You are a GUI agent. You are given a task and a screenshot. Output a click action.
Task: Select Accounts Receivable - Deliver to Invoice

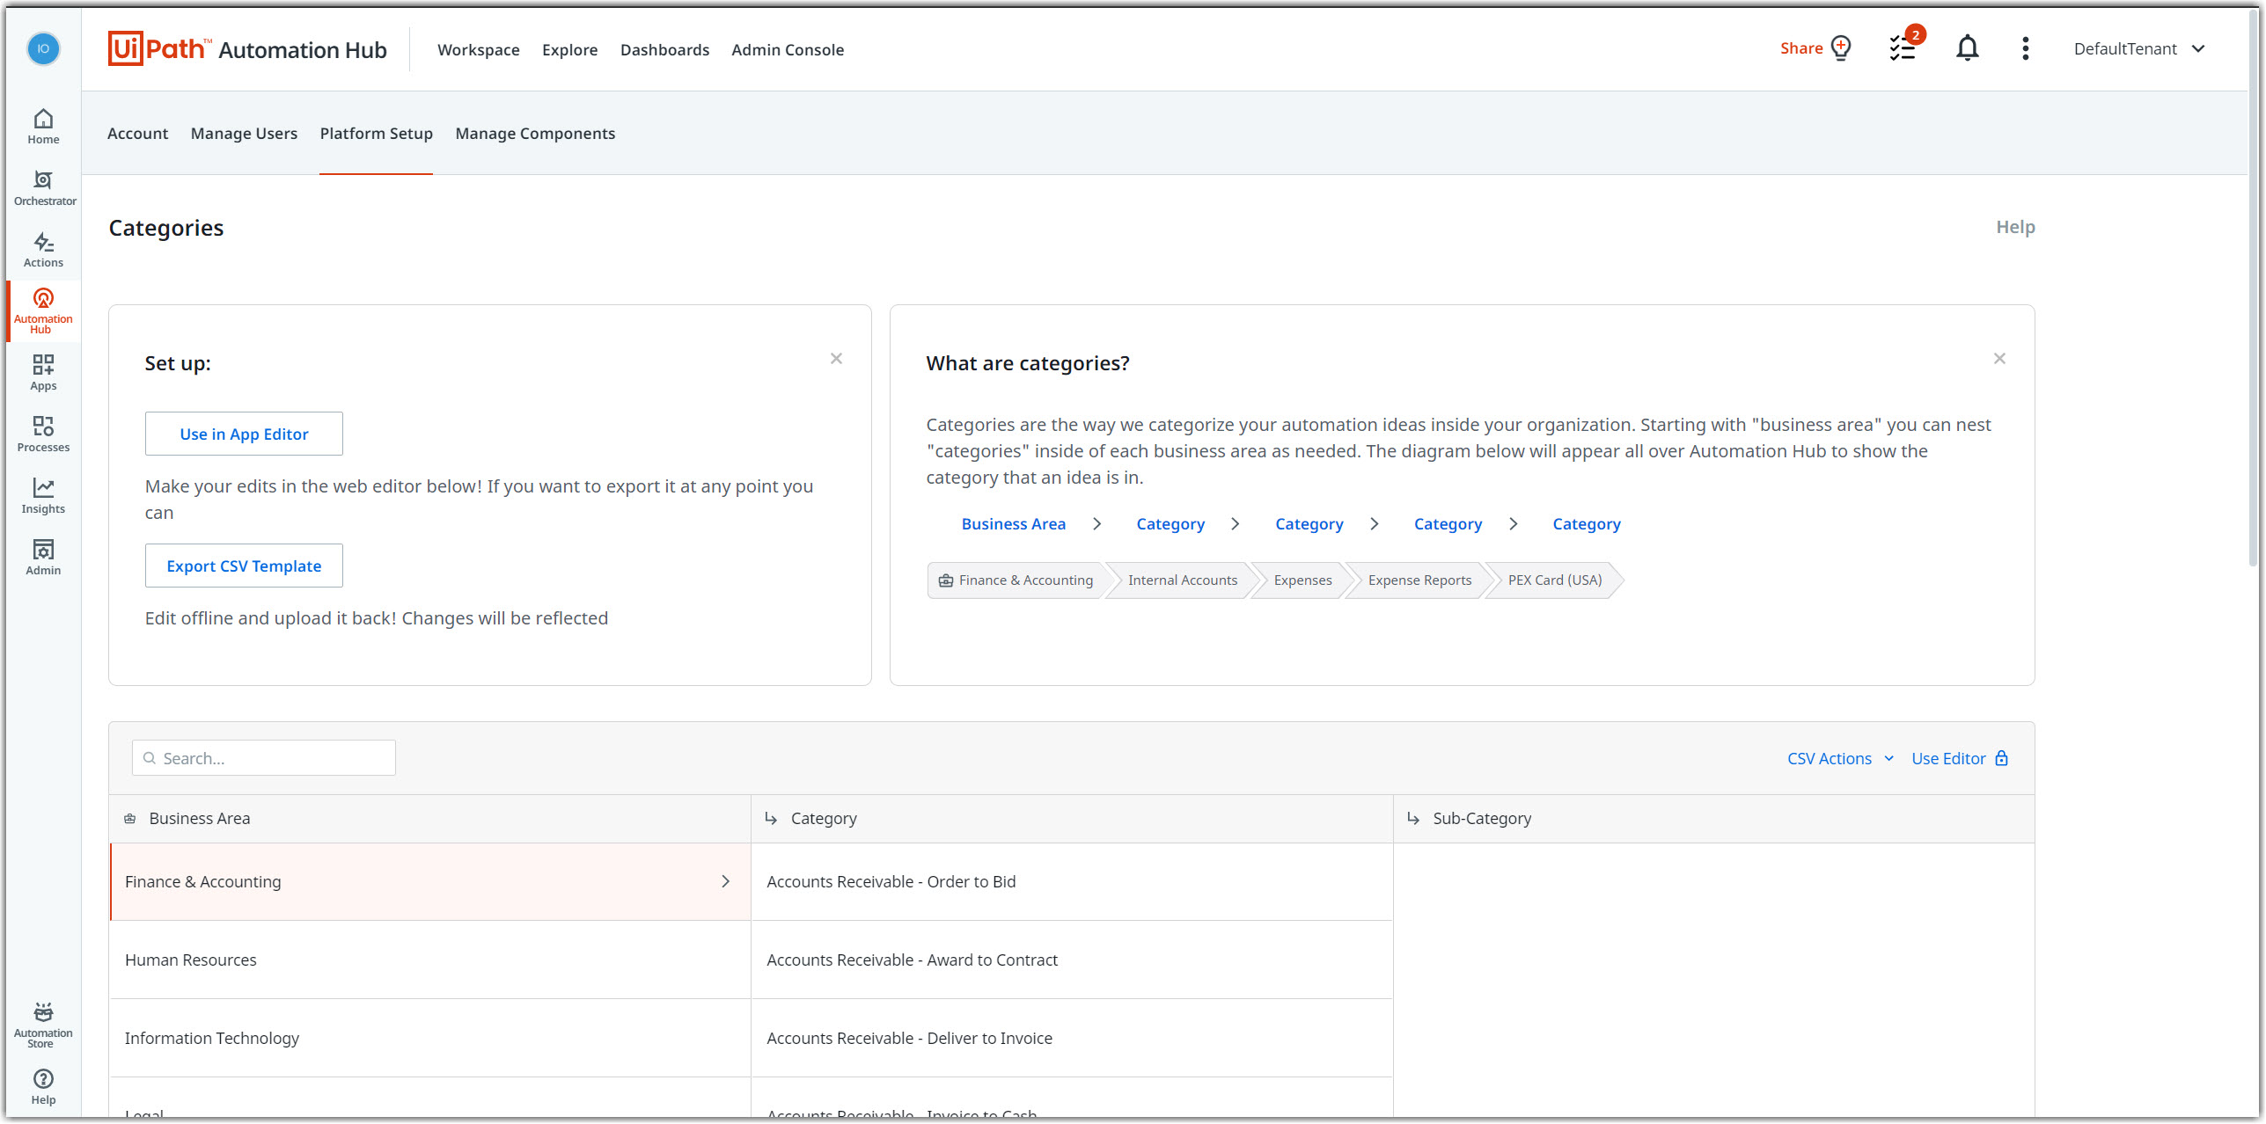tap(1072, 1038)
